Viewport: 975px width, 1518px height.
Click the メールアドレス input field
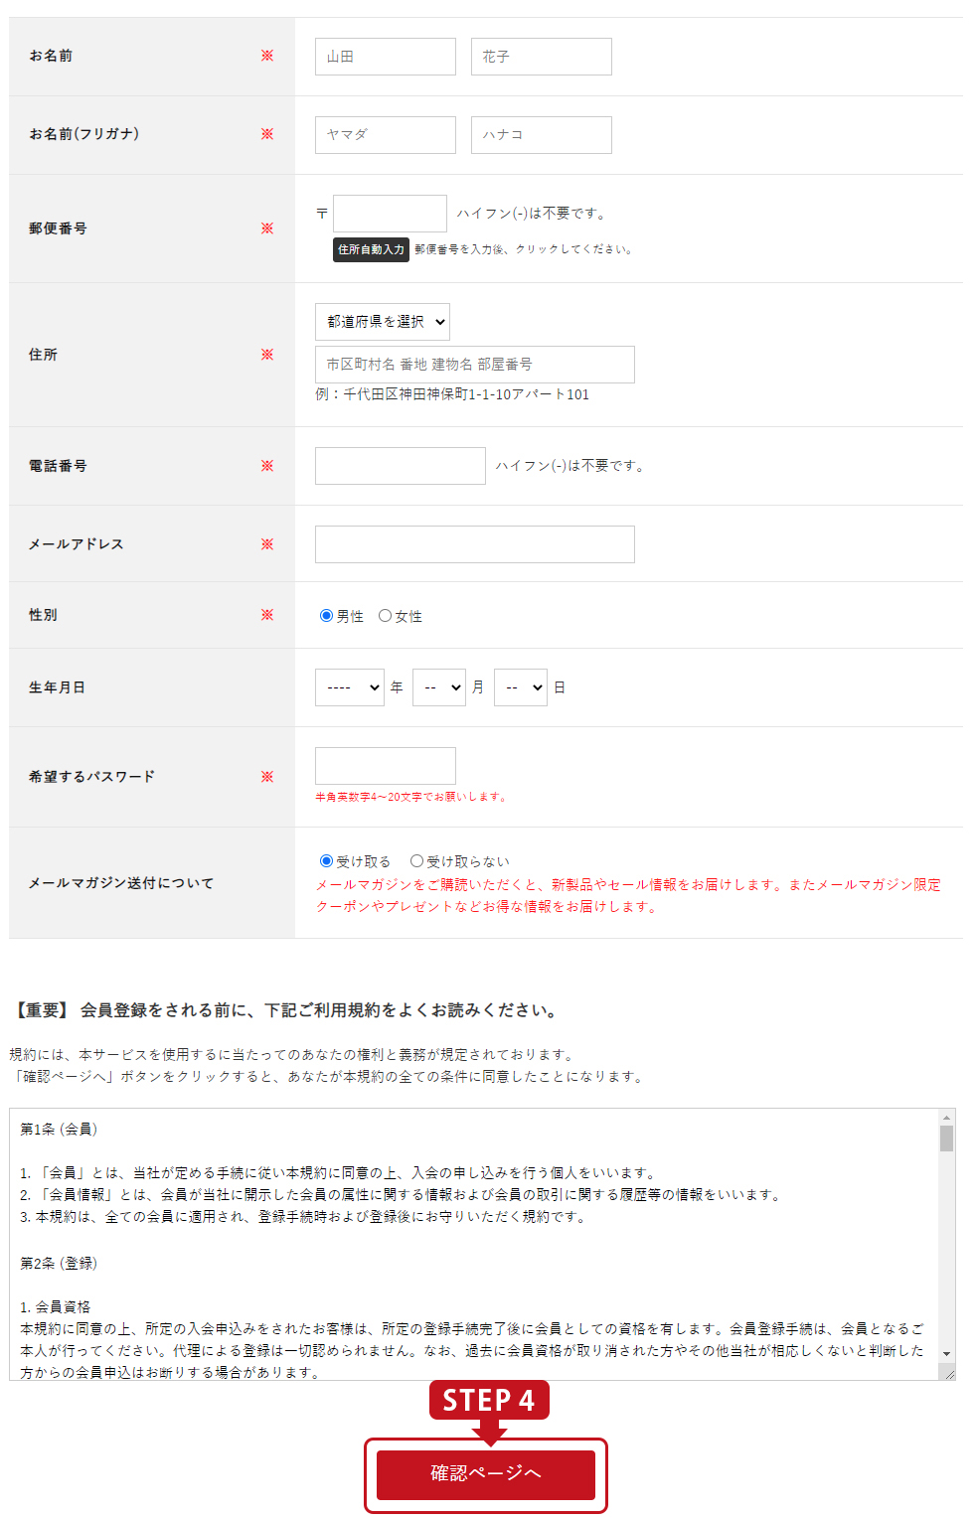tap(475, 544)
